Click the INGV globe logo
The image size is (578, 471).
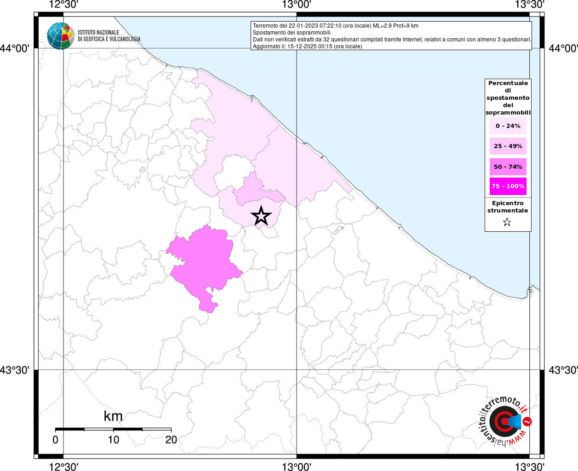[x=60, y=36]
